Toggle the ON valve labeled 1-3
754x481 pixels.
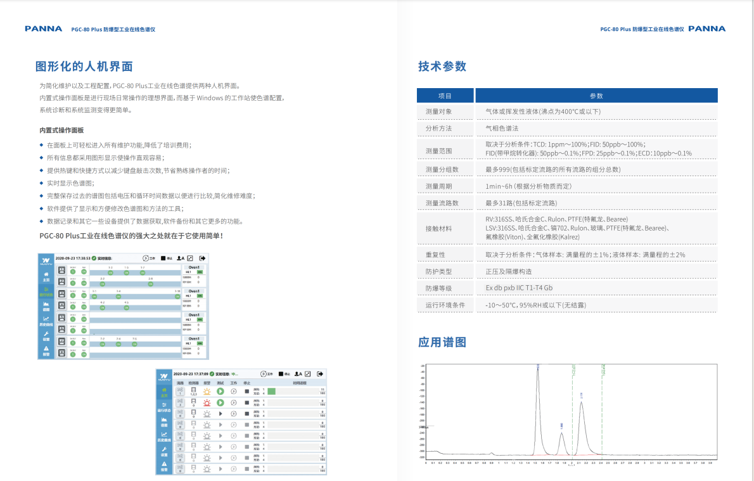click(110, 273)
